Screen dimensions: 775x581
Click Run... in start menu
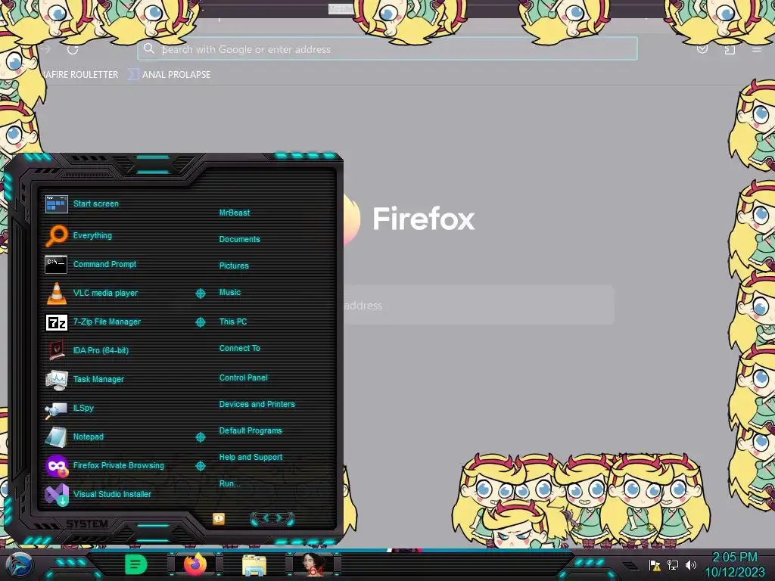230,483
